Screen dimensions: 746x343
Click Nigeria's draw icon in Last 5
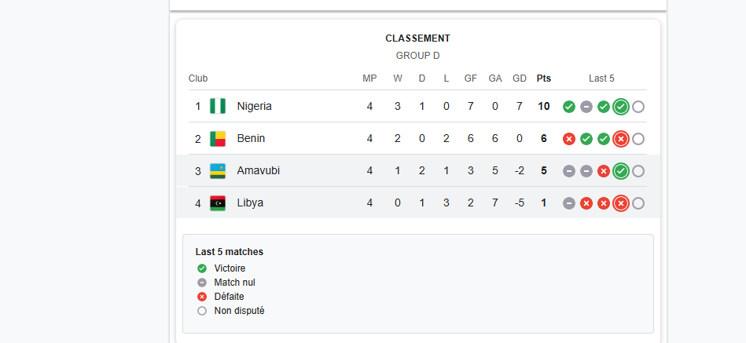point(586,107)
